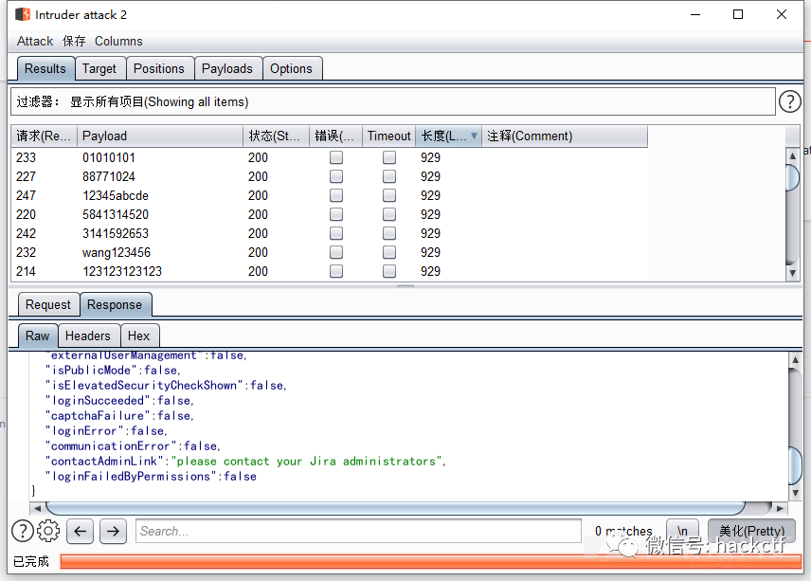The image size is (811, 581).
Task: Click the filter bar showing all items
Action: click(393, 101)
